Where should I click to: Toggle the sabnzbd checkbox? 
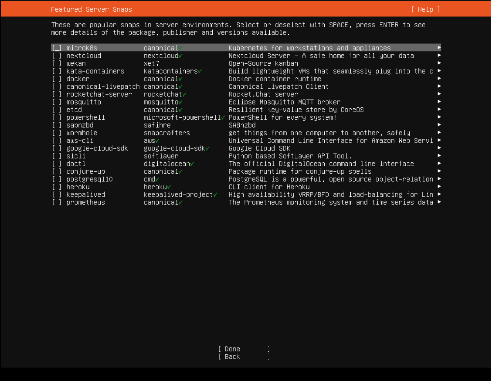[x=57, y=125]
